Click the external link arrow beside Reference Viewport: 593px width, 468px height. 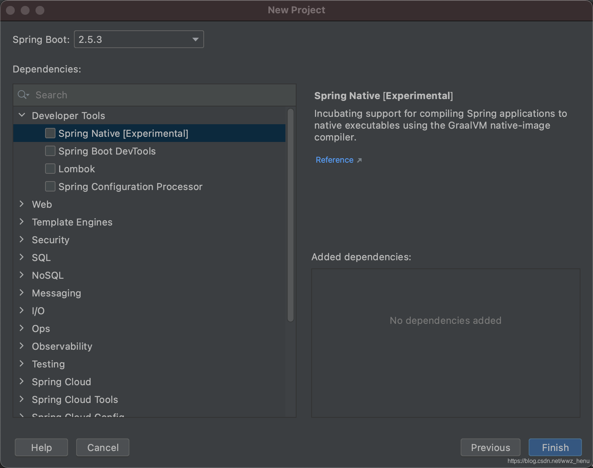(359, 160)
